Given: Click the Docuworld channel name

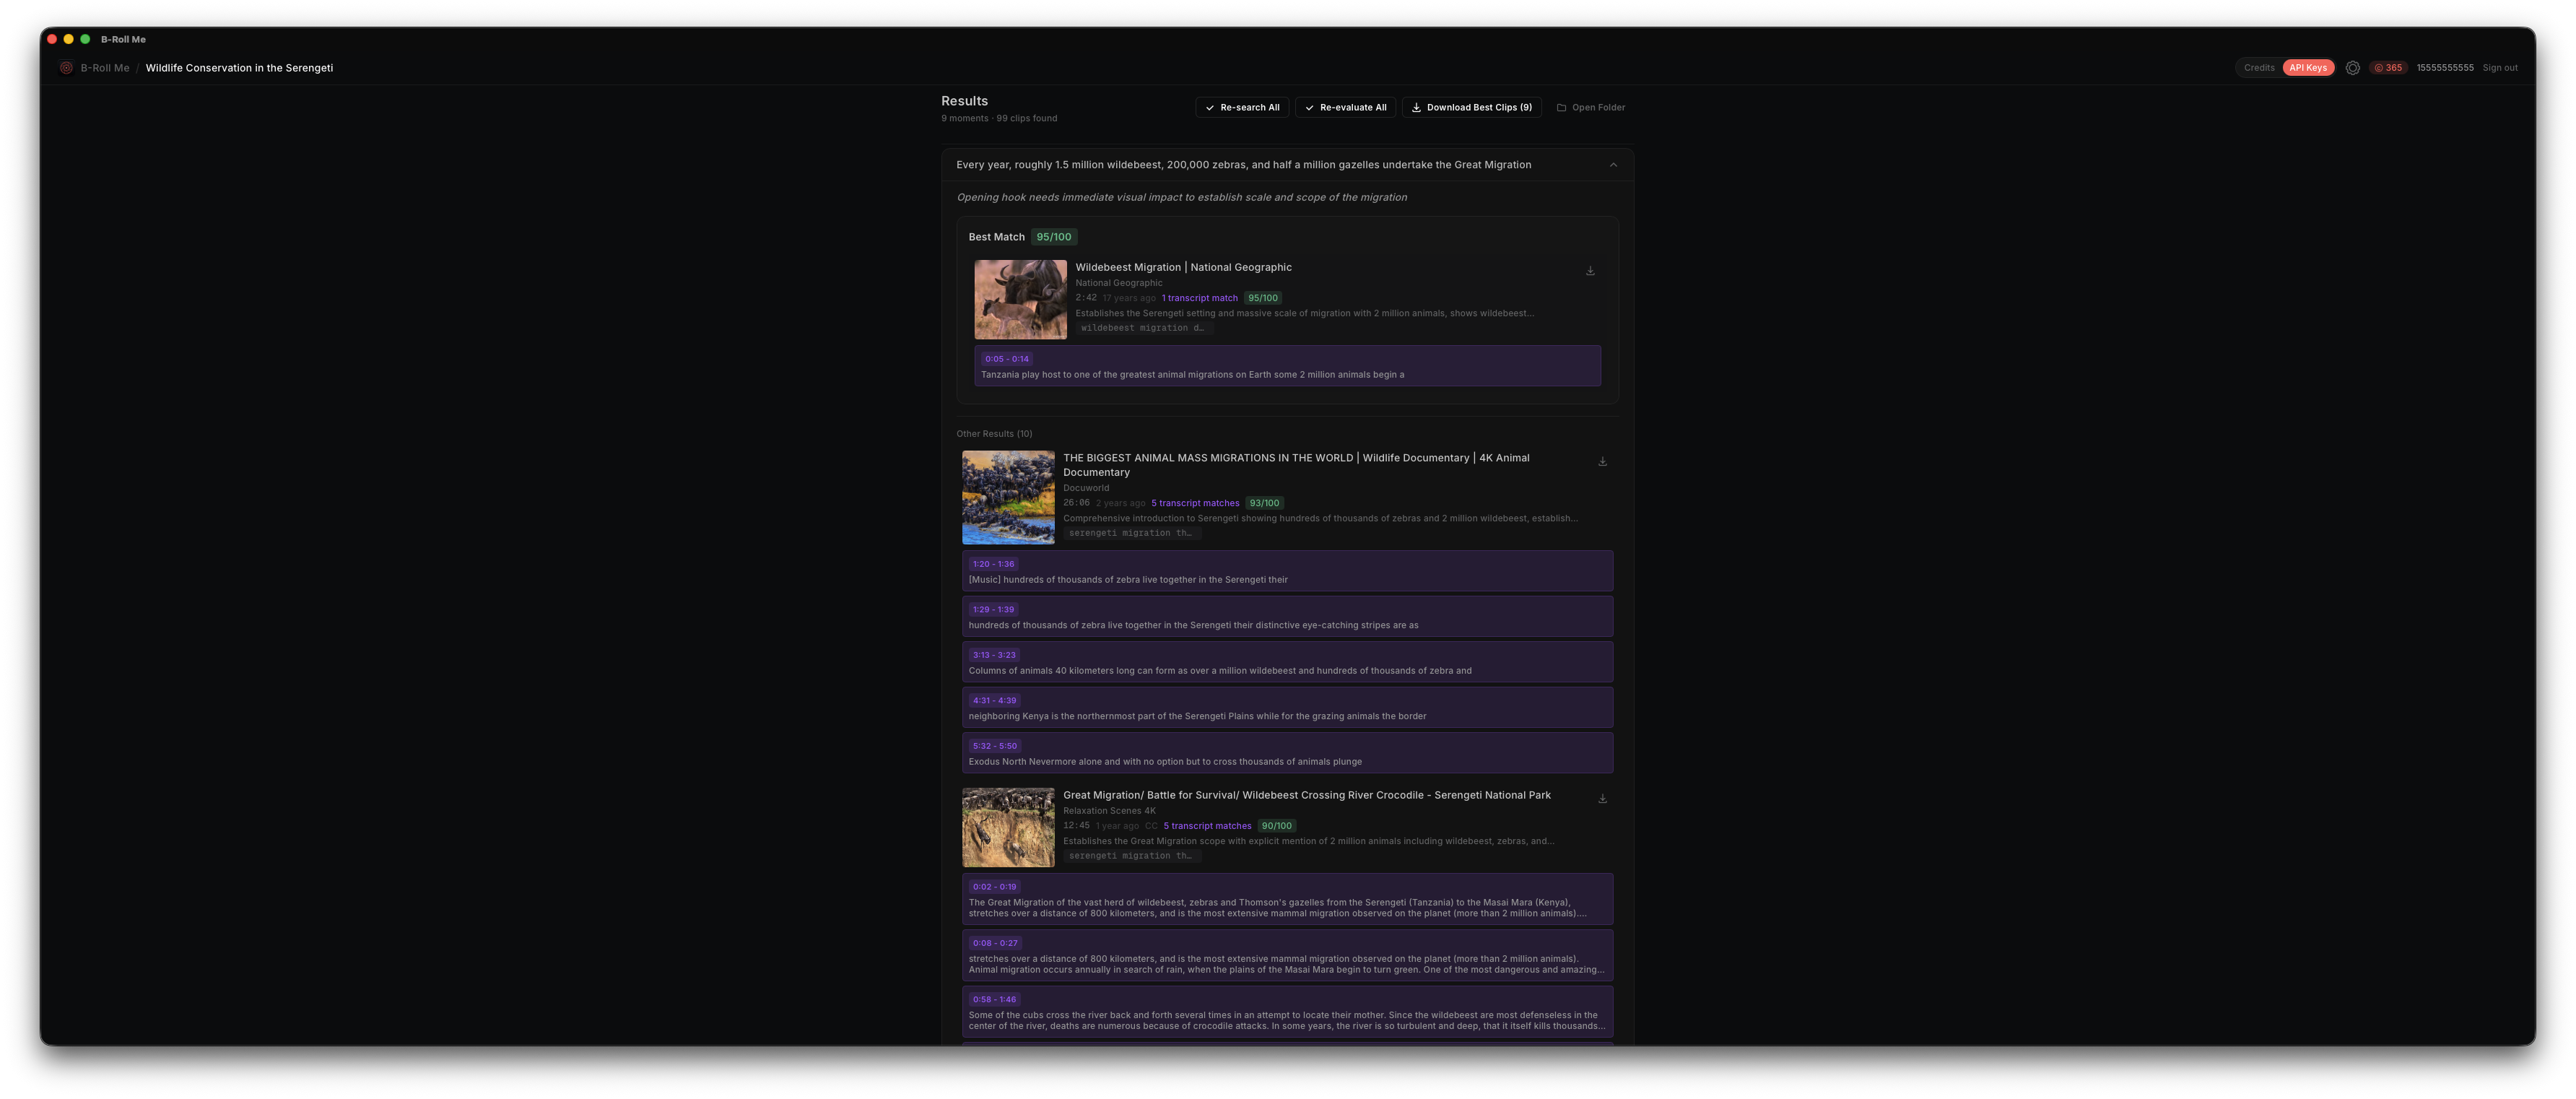Looking at the screenshot, I should 1086,488.
